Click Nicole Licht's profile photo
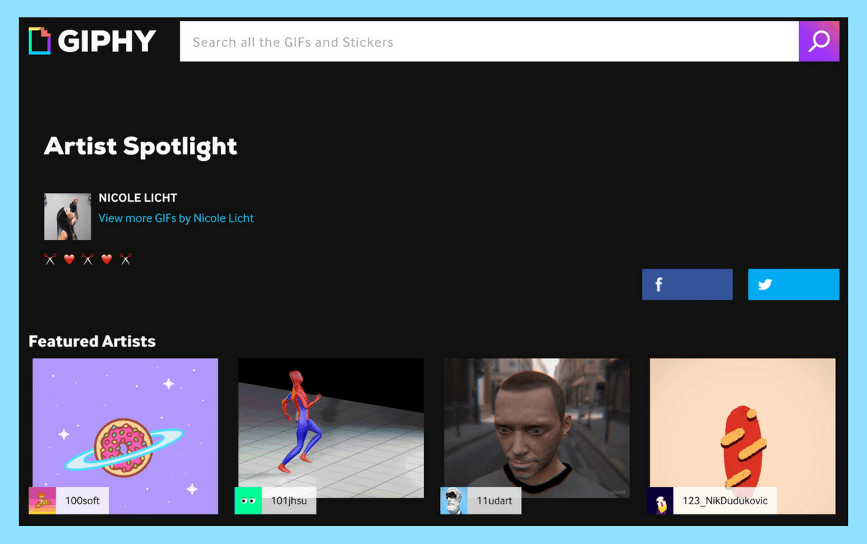Viewport: 867px width, 544px height. 67,217
